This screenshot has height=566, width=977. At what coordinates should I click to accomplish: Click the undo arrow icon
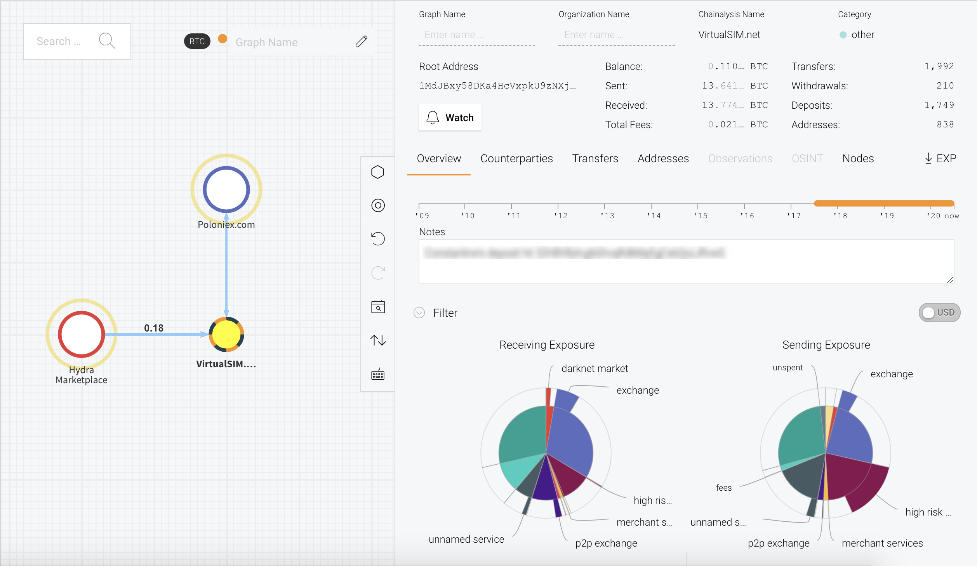[377, 239]
